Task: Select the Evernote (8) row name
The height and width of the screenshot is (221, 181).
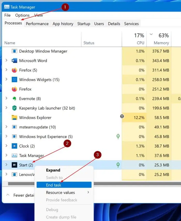Action: pyautogui.click(x=30, y=98)
